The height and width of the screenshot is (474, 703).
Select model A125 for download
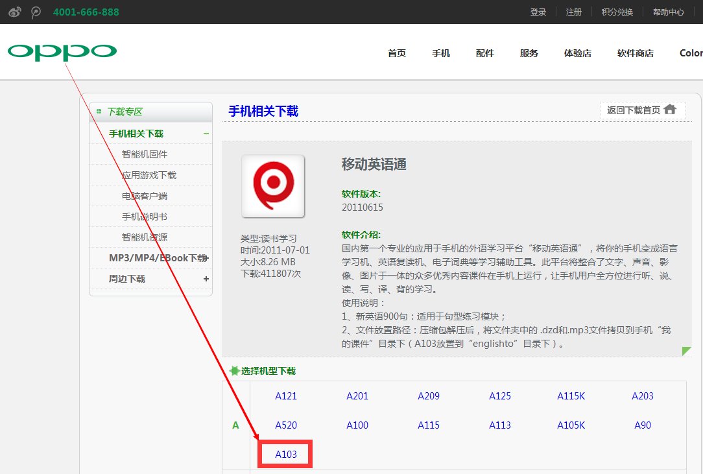pos(500,396)
